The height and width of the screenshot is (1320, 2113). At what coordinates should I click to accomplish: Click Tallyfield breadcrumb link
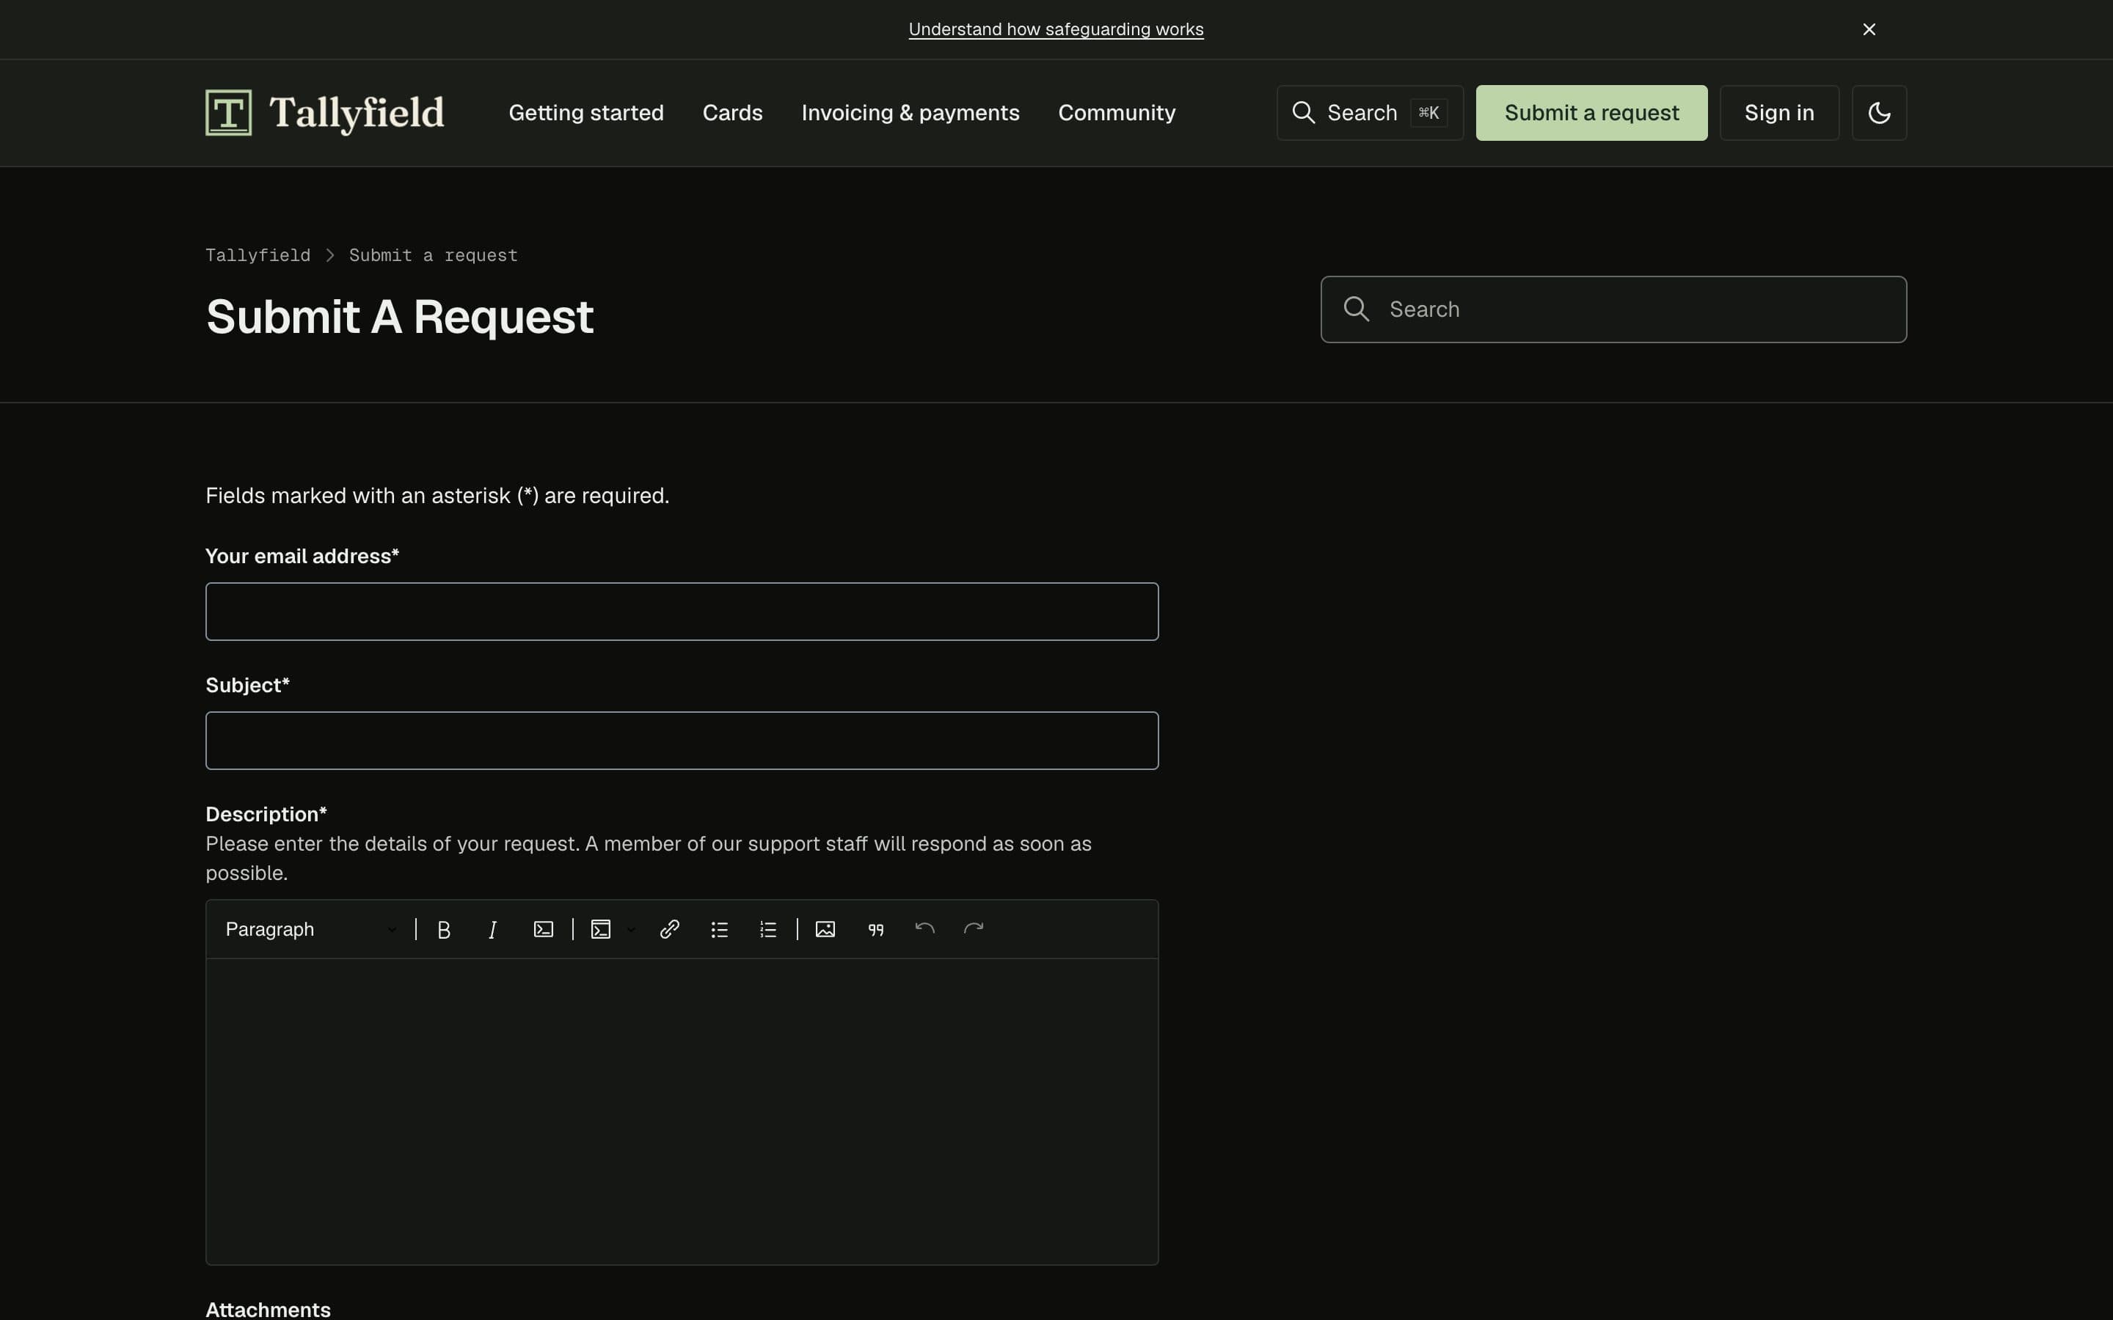(x=258, y=256)
